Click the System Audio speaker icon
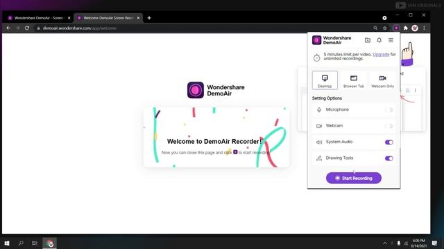The height and width of the screenshot is (249, 444). pyautogui.click(x=319, y=142)
